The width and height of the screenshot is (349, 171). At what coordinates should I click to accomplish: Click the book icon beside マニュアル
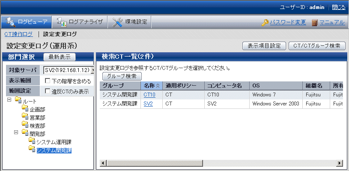(x=314, y=22)
